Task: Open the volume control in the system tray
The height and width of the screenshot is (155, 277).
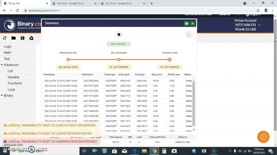Action: click(x=240, y=151)
